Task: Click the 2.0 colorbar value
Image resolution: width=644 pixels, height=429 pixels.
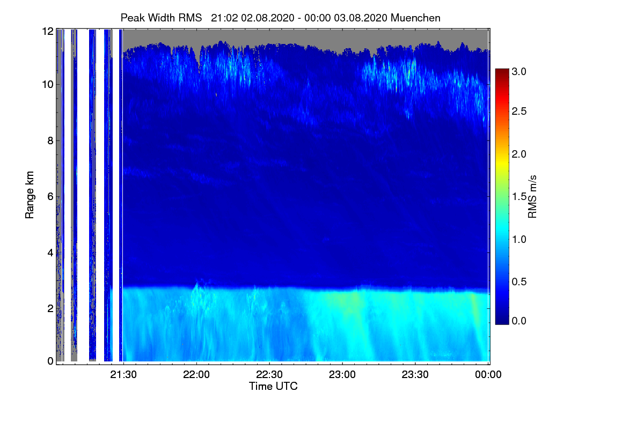Action: click(519, 154)
